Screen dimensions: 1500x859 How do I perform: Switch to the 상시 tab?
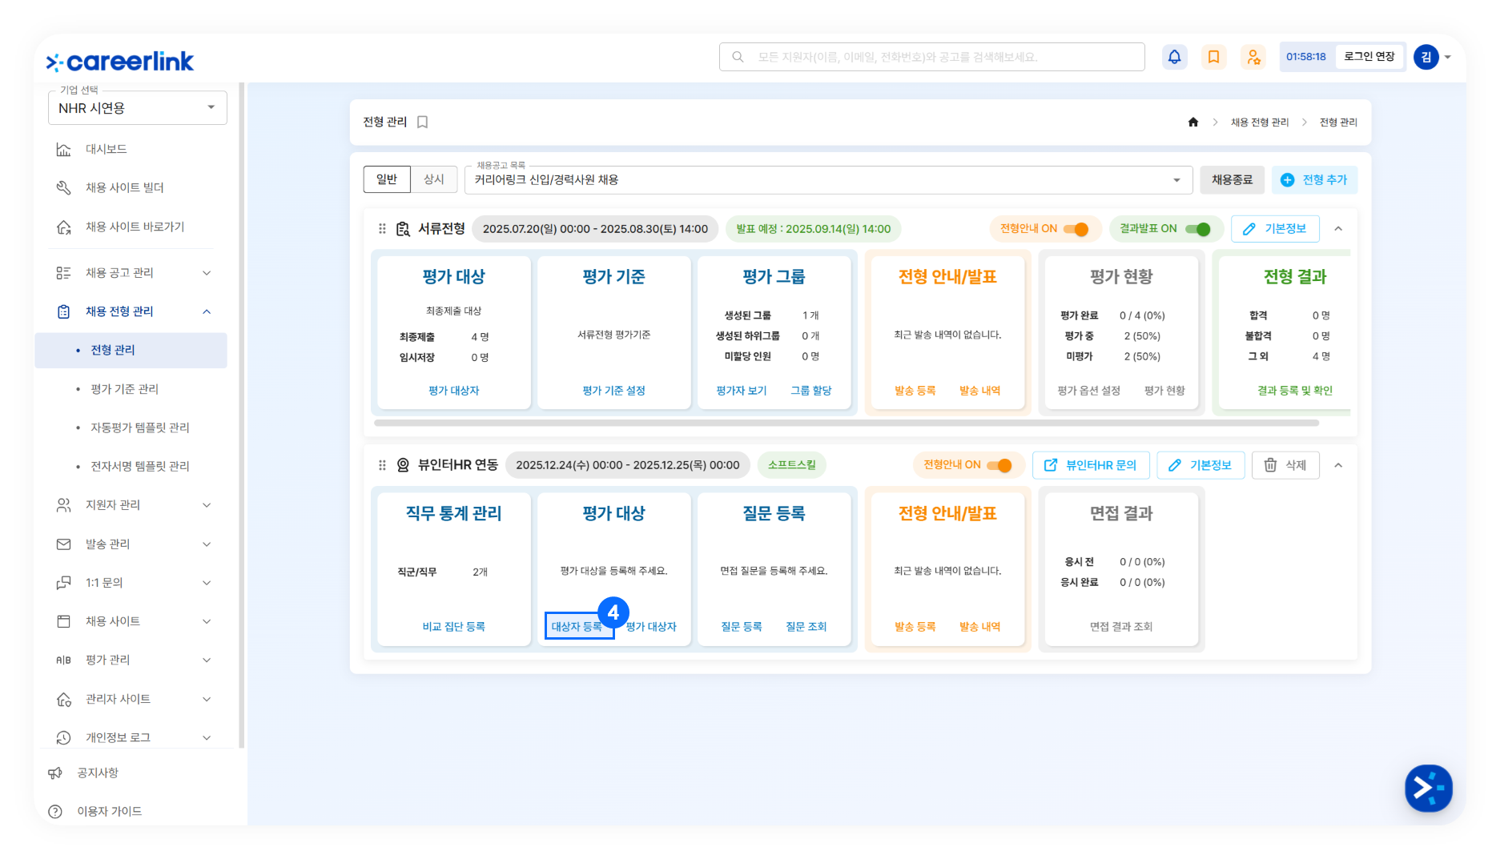click(x=433, y=179)
